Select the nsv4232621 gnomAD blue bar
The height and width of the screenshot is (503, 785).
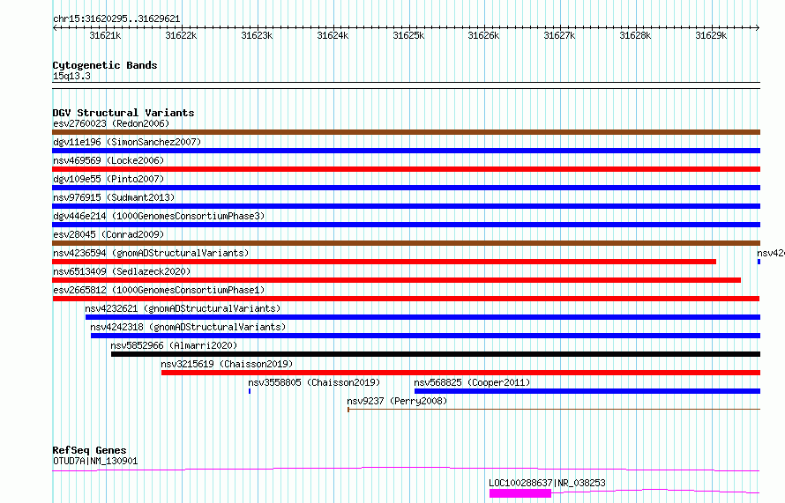422,317
